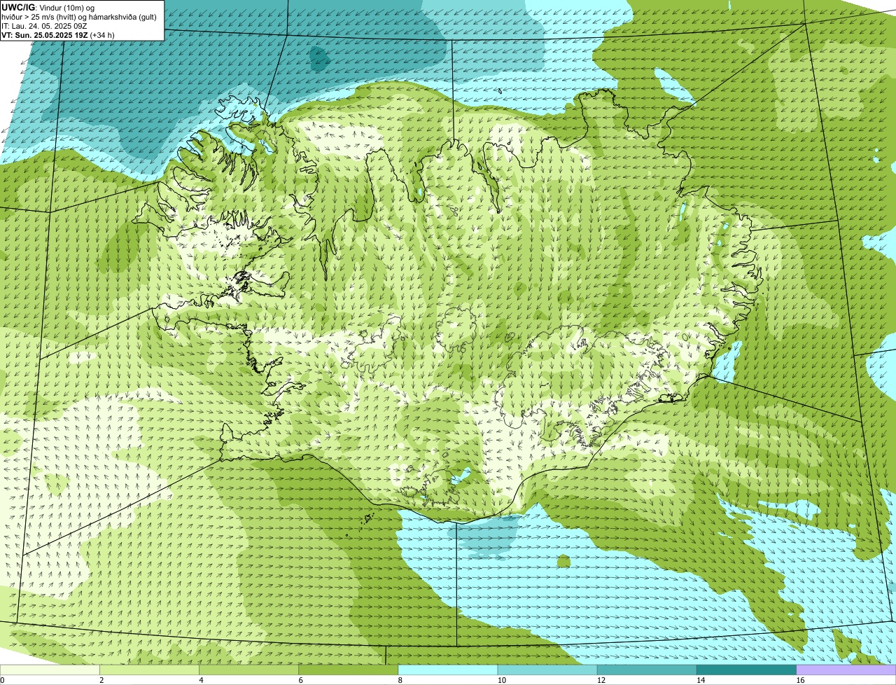Image resolution: width=896 pixels, height=685 pixels.
Task: Click the legend scale value '10'
Action: click(501, 680)
